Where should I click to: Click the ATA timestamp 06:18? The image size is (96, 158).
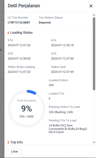[62, 45]
